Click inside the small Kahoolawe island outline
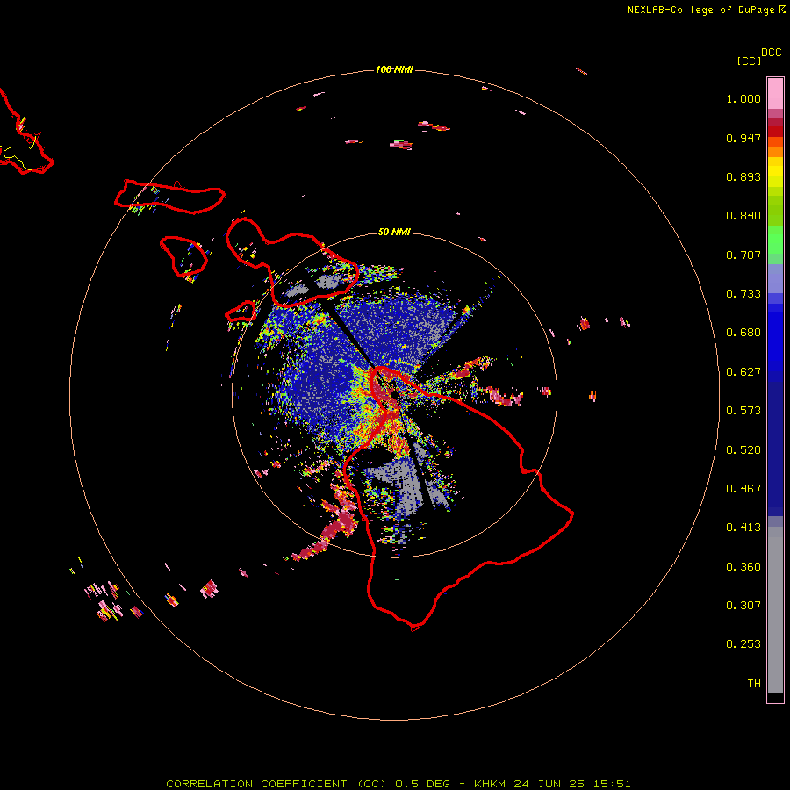Screen dimensions: 790x790 [242, 312]
